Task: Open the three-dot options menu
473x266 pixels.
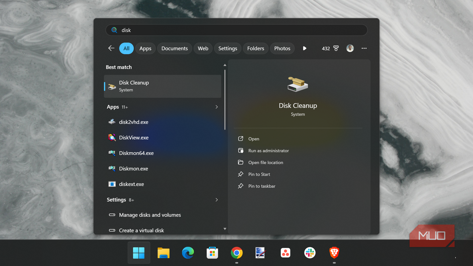Action: (364, 48)
